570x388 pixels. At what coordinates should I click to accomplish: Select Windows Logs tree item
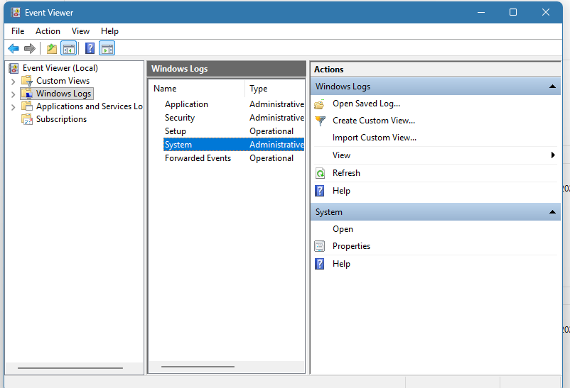(x=64, y=94)
